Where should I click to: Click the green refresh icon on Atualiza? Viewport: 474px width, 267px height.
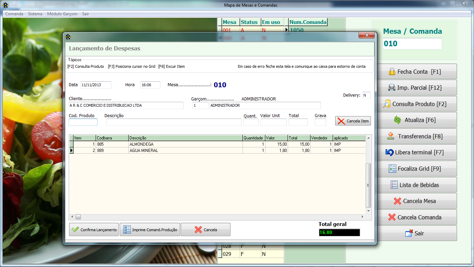397,120
